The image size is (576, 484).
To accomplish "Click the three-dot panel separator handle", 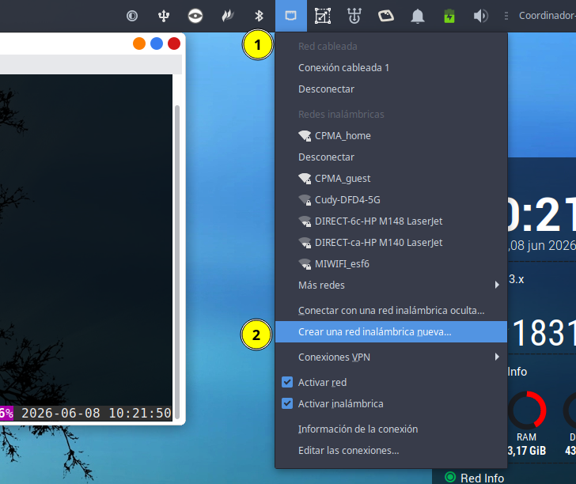I will point(506,16).
